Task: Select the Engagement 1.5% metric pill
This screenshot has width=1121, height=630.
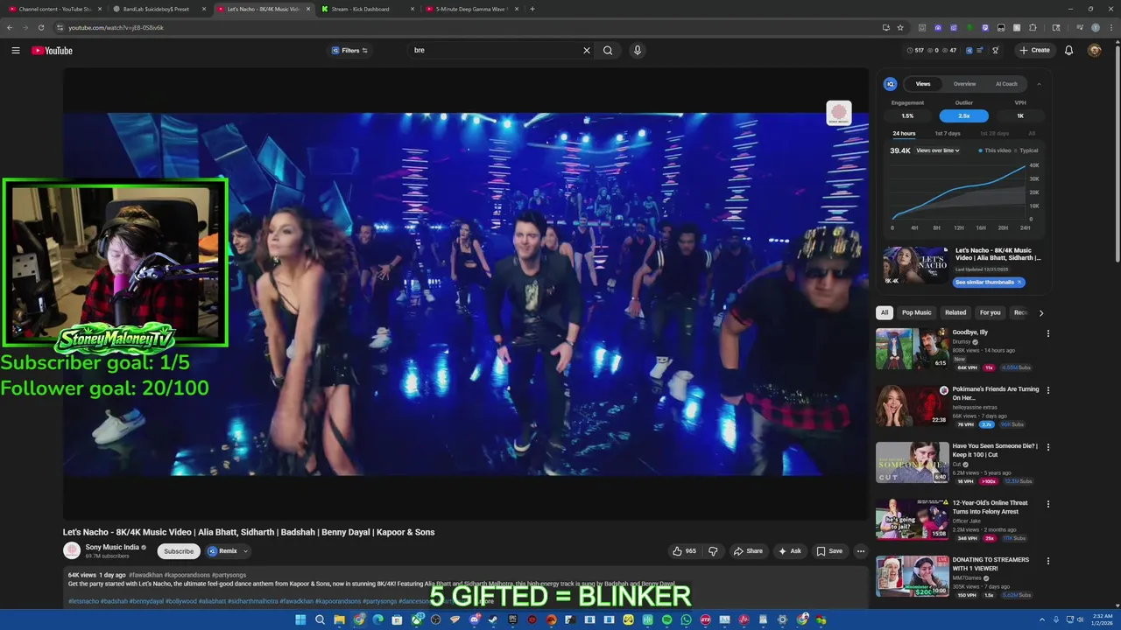Action: point(907,115)
